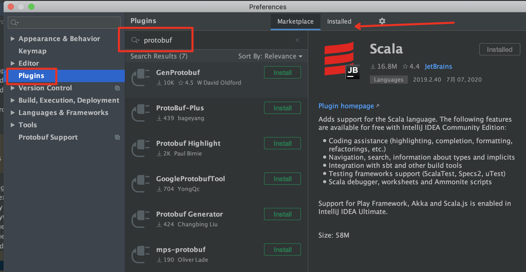This screenshot has width=526, height=272.
Task: Install the GoogleProtobufTool plugin
Action: [283, 179]
